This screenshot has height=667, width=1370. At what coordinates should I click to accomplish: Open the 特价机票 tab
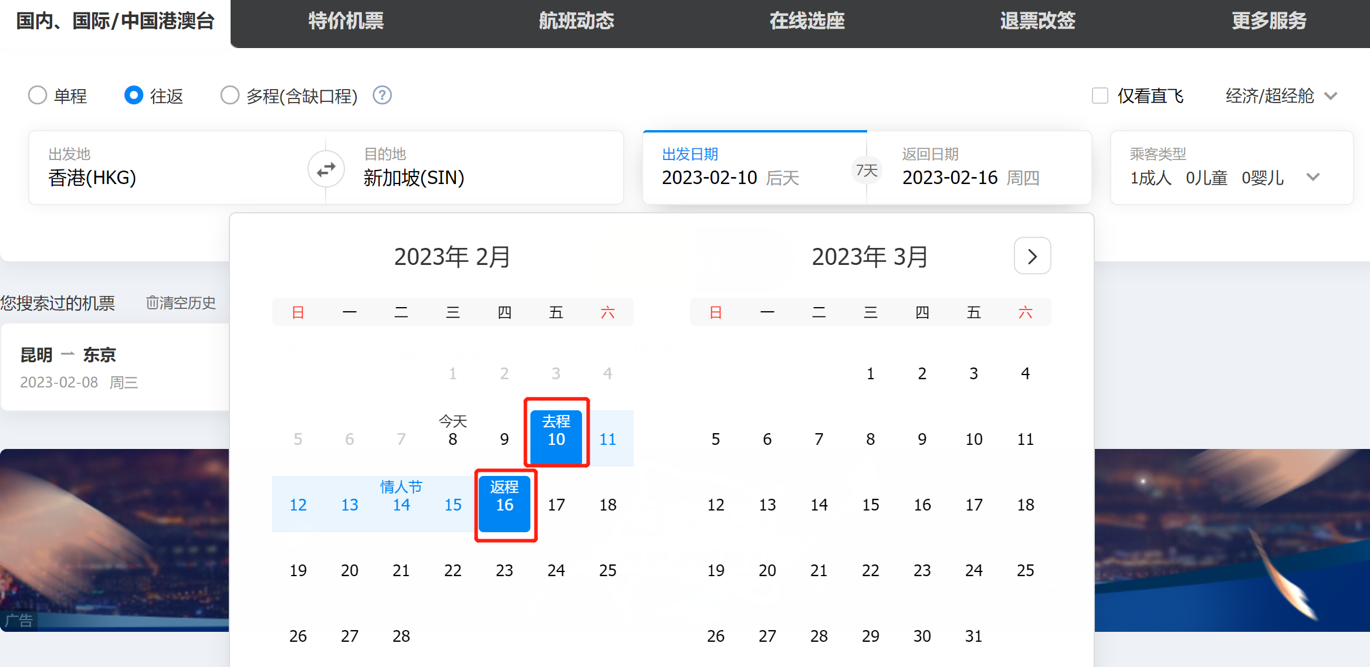pos(346,21)
